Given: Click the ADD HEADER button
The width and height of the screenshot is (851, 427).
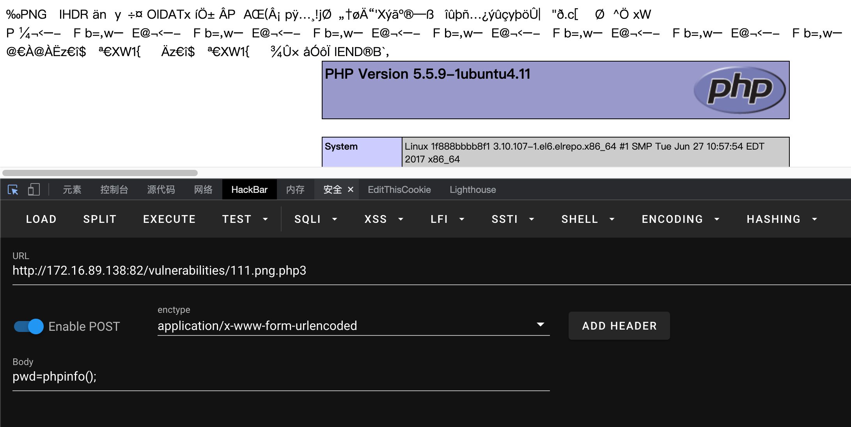Looking at the screenshot, I should coord(619,326).
